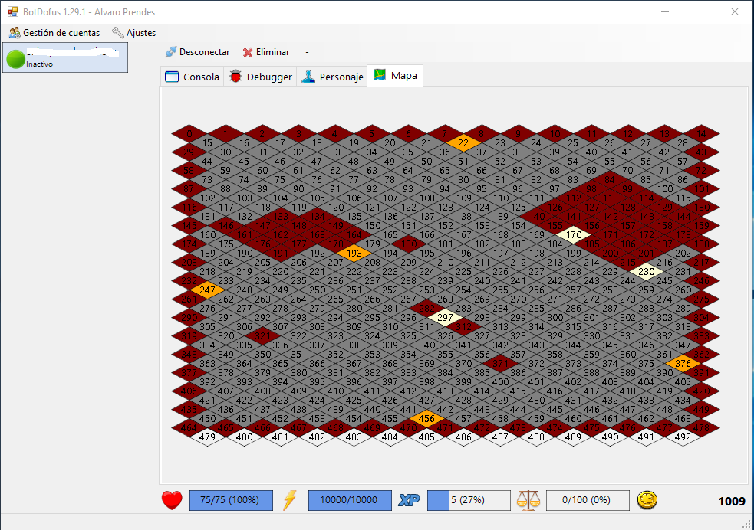This screenshot has height=530, width=754.
Task: Click the 10000/10000 energy progress bar
Action: [x=350, y=500]
